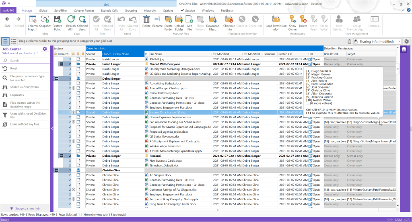Screen dimensions: 412x222
Task: Click Upload Folder
Action: 179,23
